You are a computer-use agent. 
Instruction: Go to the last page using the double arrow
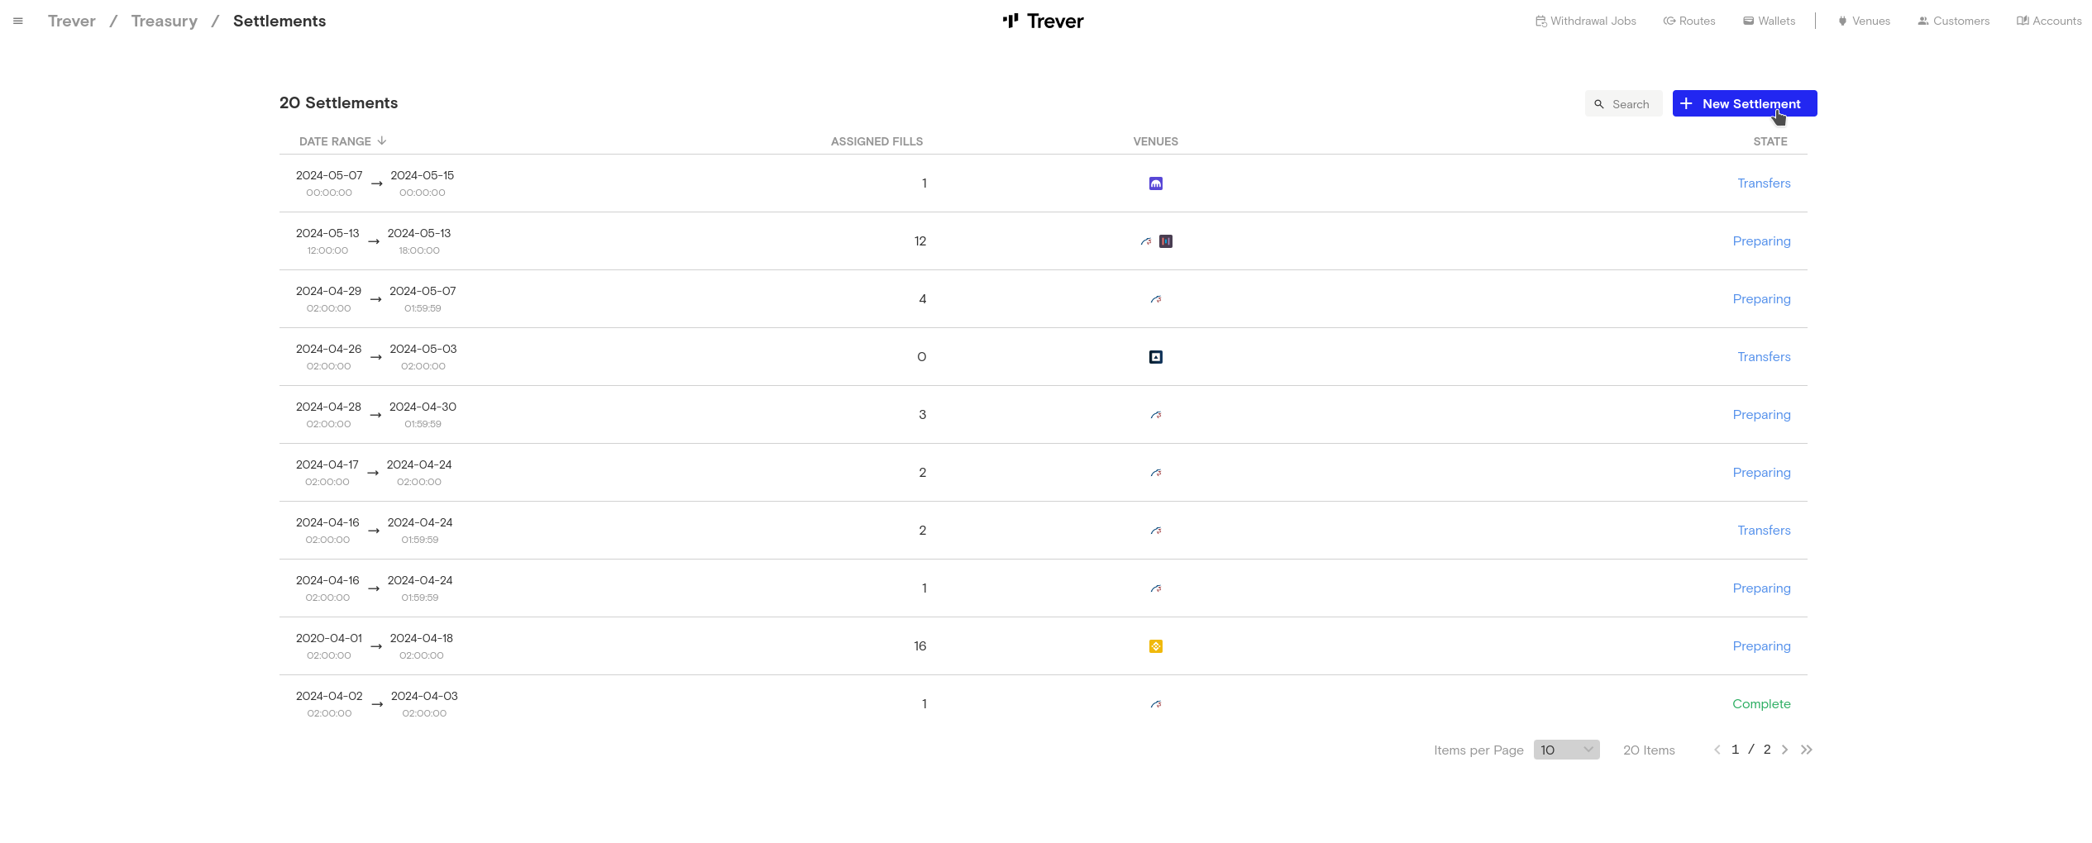click(1806, 750)
